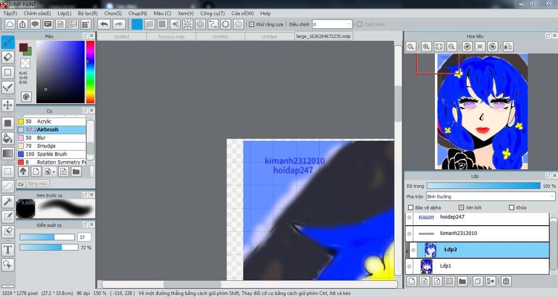
Task: Choose Acrylic brush from list
Action: (52, 121)
